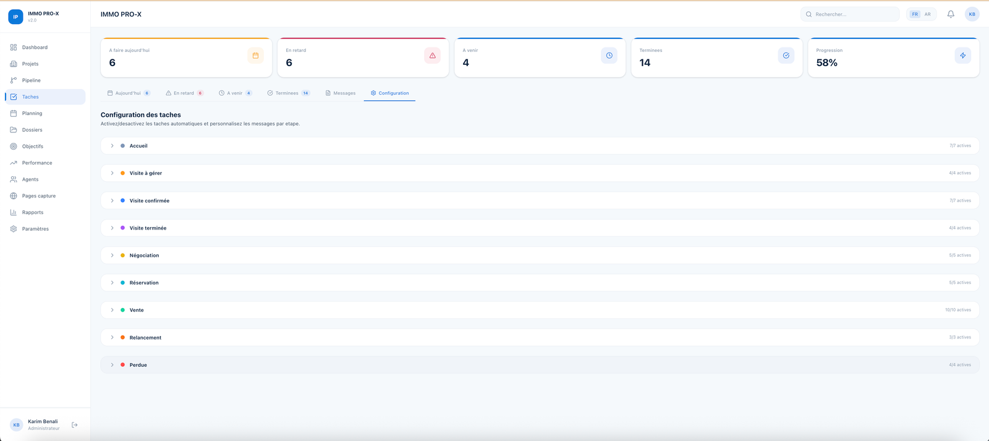Click KB avatar beside Karim Benali
989x441 pixels.
[x=16, y=425]
